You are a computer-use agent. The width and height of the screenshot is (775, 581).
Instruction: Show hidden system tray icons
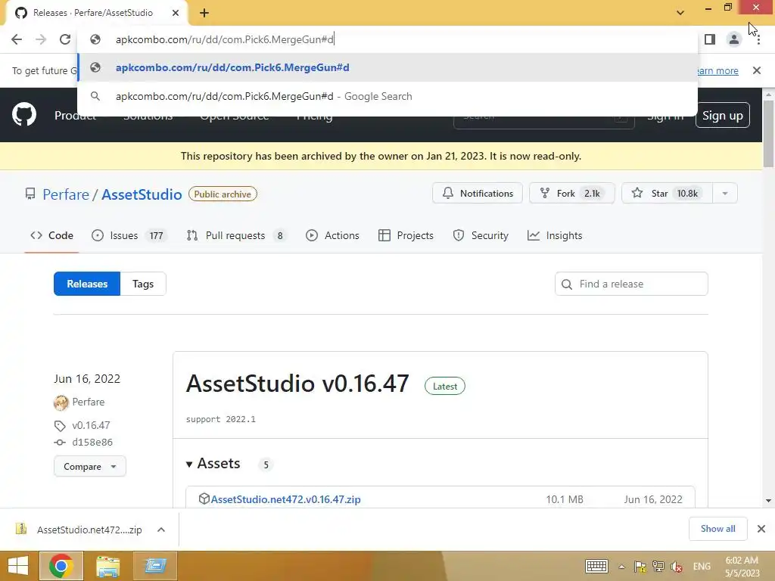pos(622,567)
